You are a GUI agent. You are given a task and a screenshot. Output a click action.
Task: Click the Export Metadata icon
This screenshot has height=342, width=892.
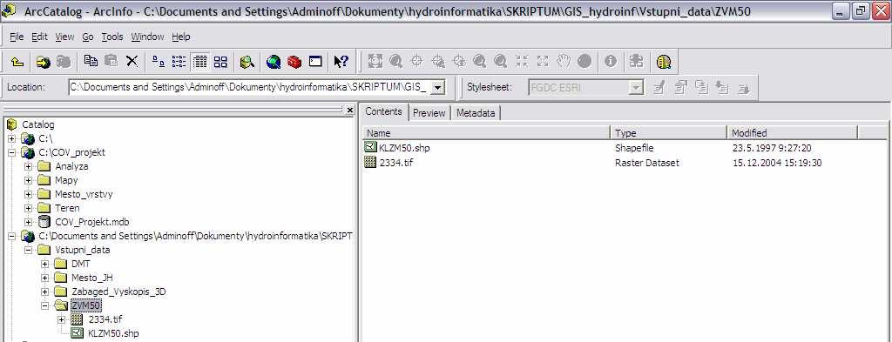(744, 88)
